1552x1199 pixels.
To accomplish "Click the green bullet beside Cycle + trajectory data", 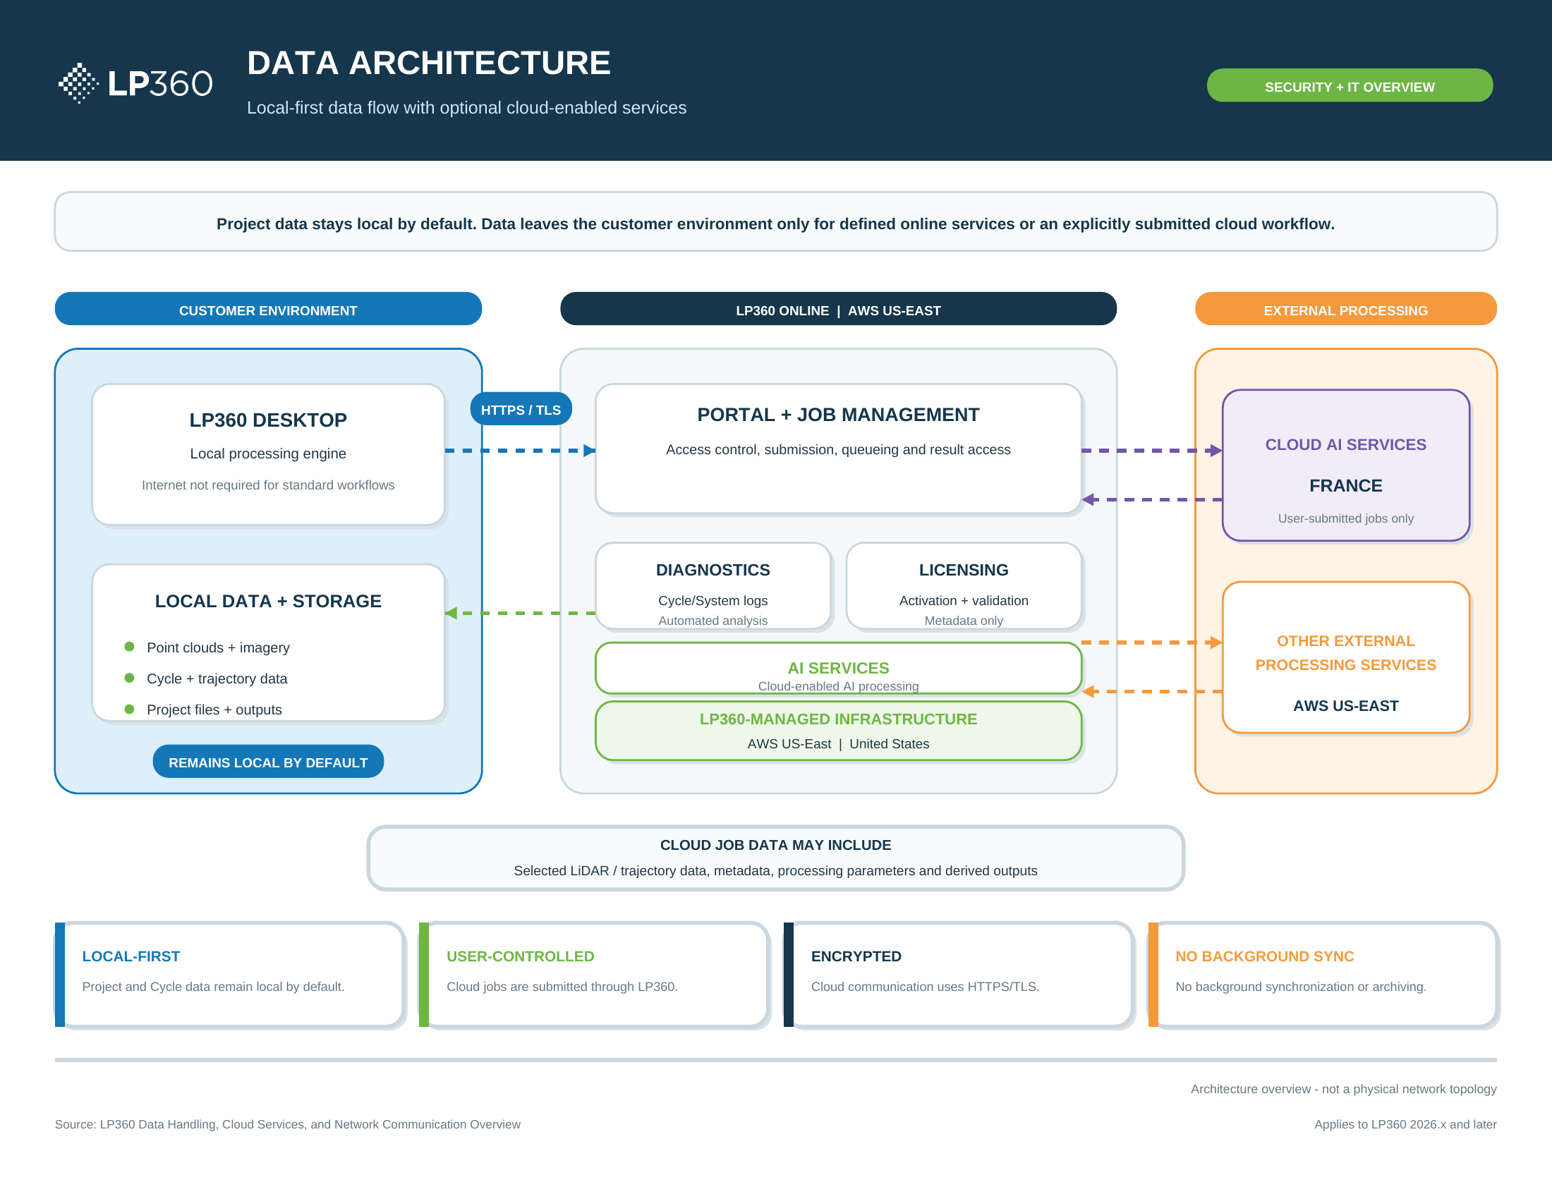I will 129,678.
